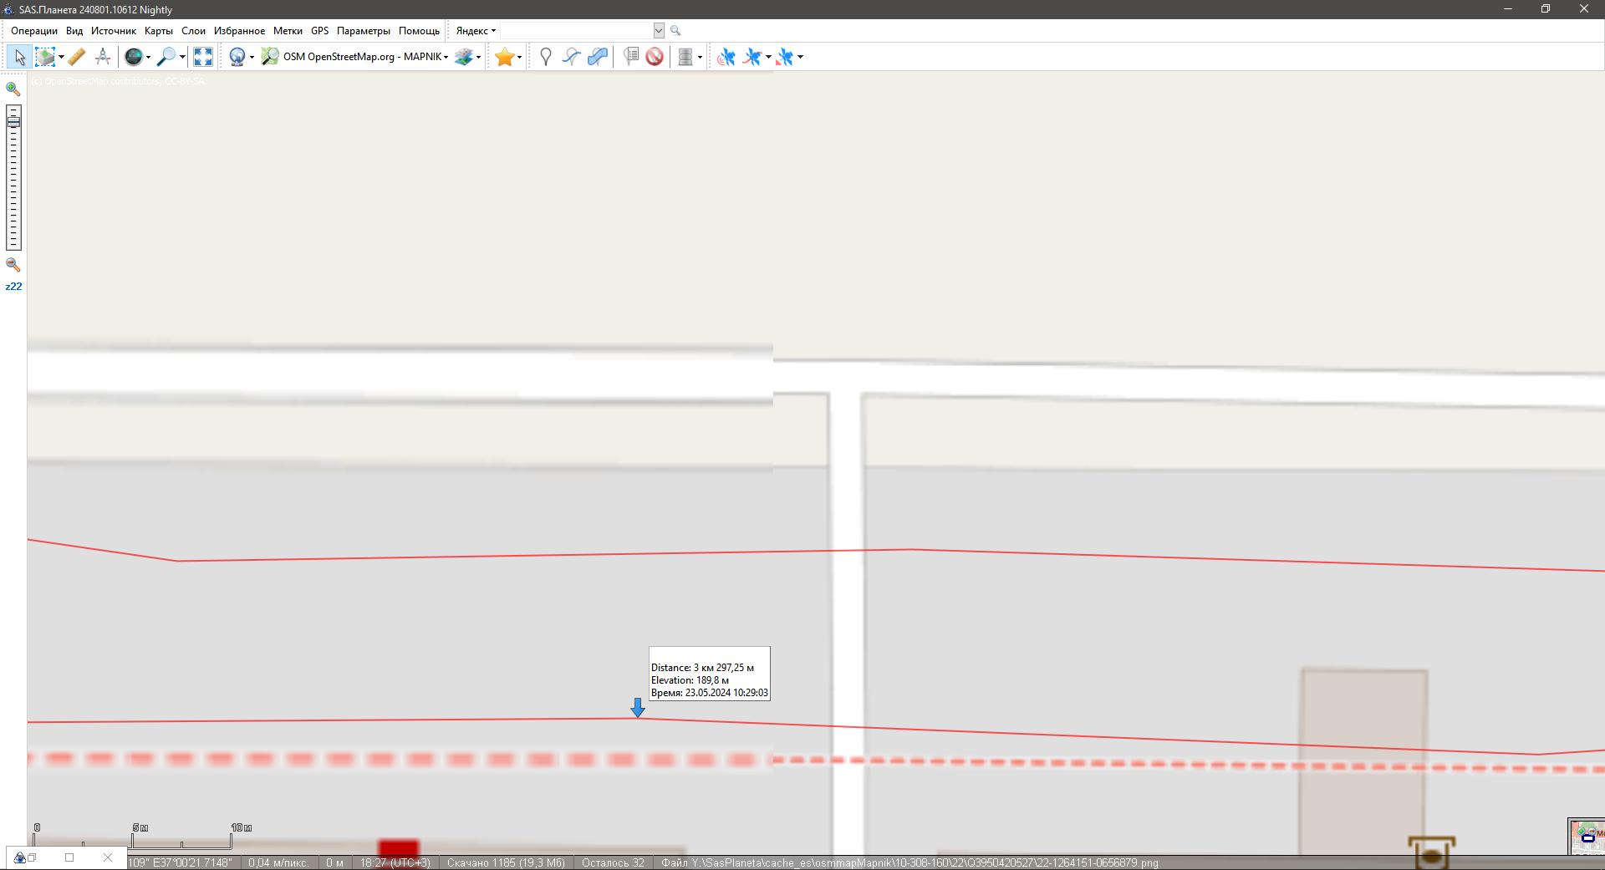Open the Операции menu
Screen dimensions: 1605x870
[34, 31]
